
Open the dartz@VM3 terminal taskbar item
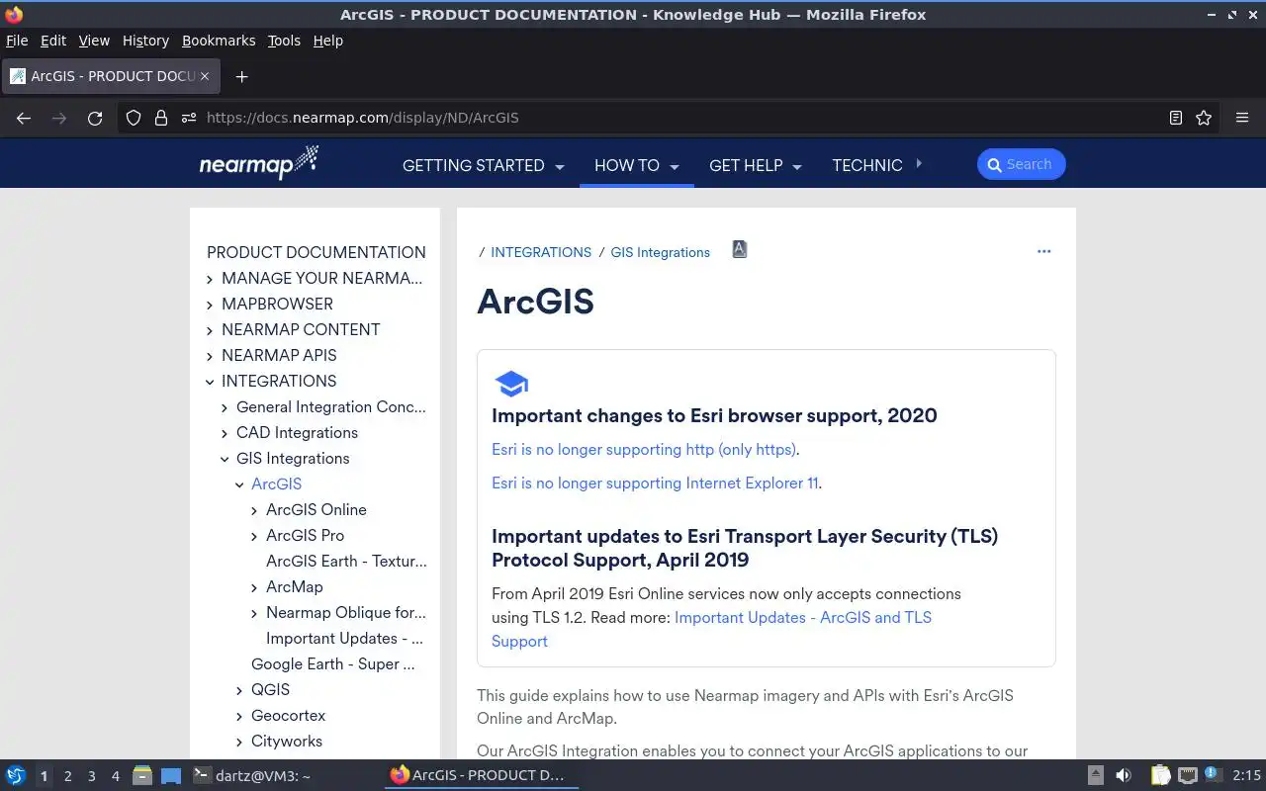(x=251, y=775)
